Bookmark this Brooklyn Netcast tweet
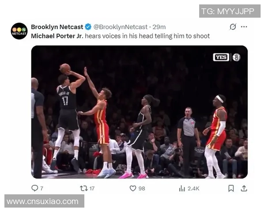The image size is (265, 212). [231, 188]
